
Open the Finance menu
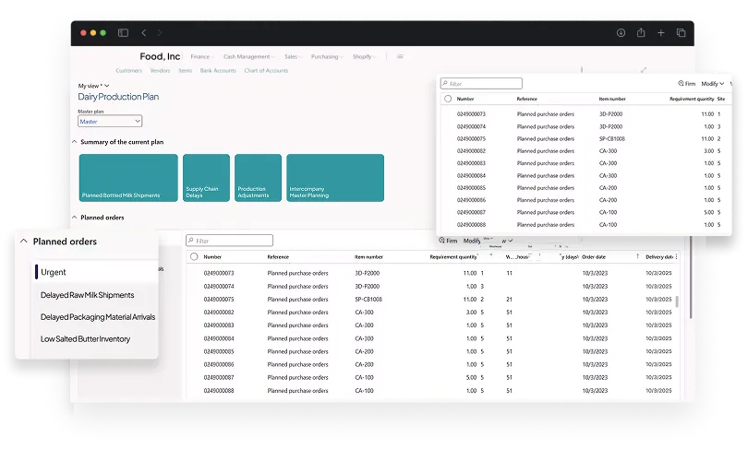coord(202,57)
